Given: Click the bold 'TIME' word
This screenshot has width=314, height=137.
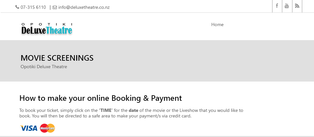Looking at the screenshot, I should click(x=106, y=110).
